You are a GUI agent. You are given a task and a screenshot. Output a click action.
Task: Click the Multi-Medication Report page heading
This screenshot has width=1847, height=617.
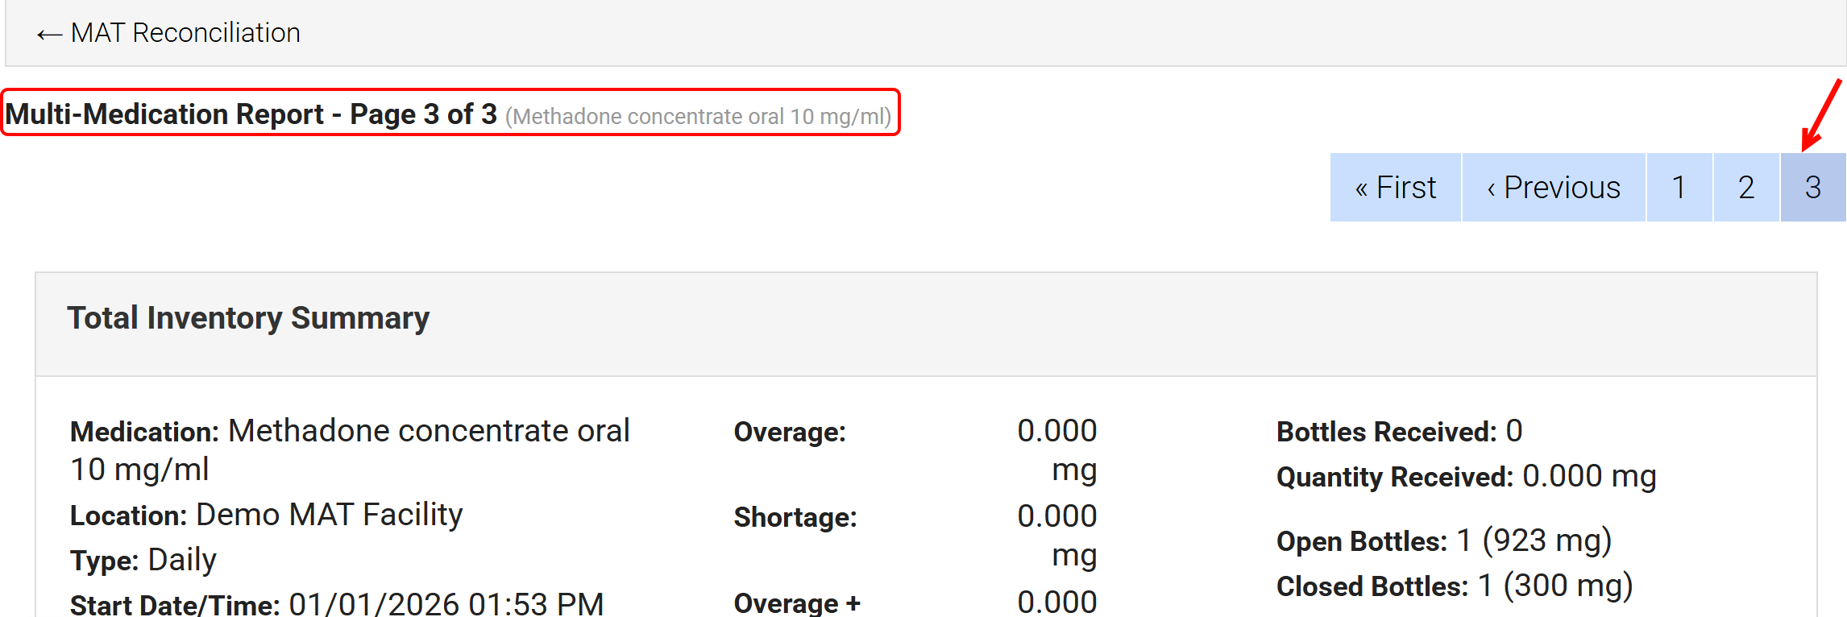251,114
